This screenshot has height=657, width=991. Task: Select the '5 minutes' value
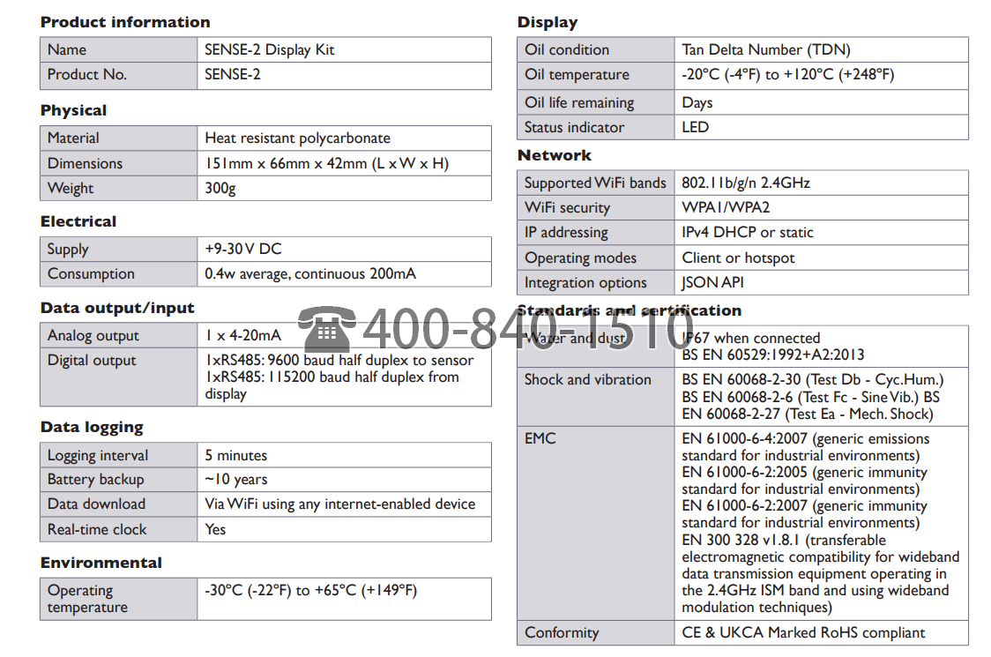tap(235, 455)
